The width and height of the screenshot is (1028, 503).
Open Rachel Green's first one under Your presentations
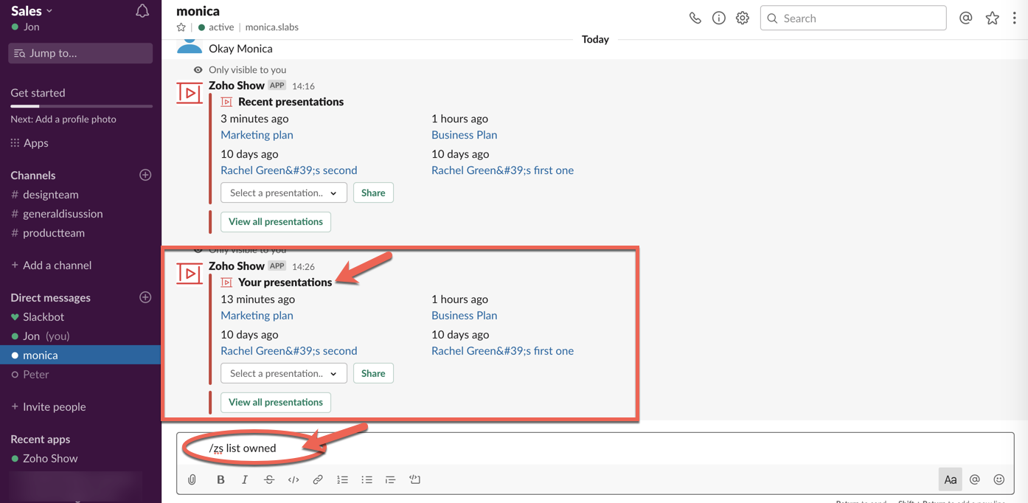click(502, 351)
